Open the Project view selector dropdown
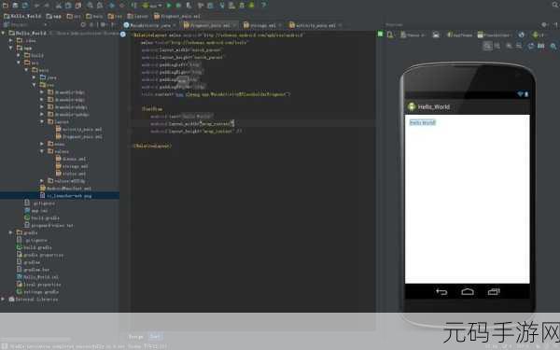Image resolution: width=560 pixels, height=350 pixels. (x=25, y=24)
